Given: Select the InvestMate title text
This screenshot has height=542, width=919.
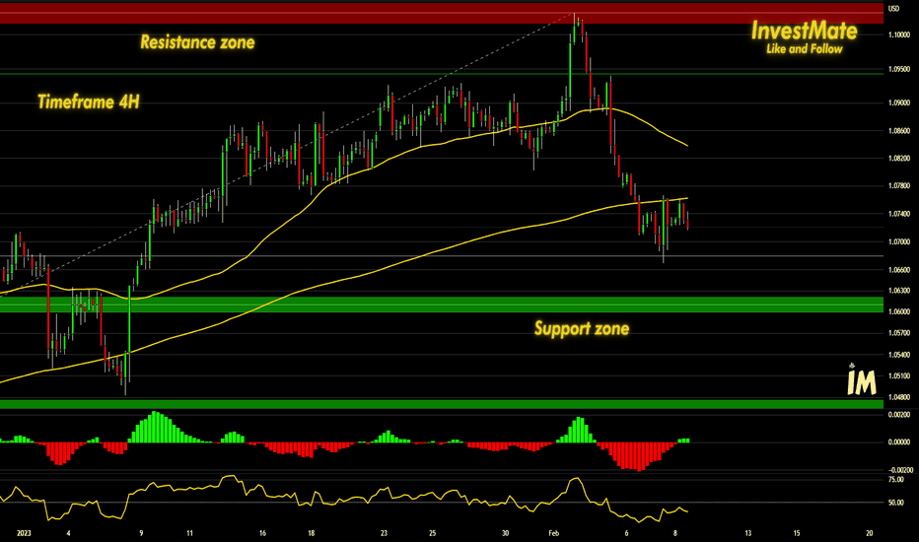Looking at the screenshot, I should click(x=805, y=31).
